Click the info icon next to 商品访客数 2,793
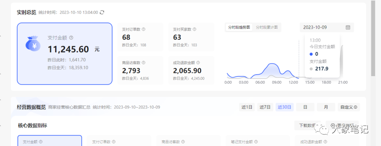This screenshot has width=381, height=146. [x=144, y=62]
